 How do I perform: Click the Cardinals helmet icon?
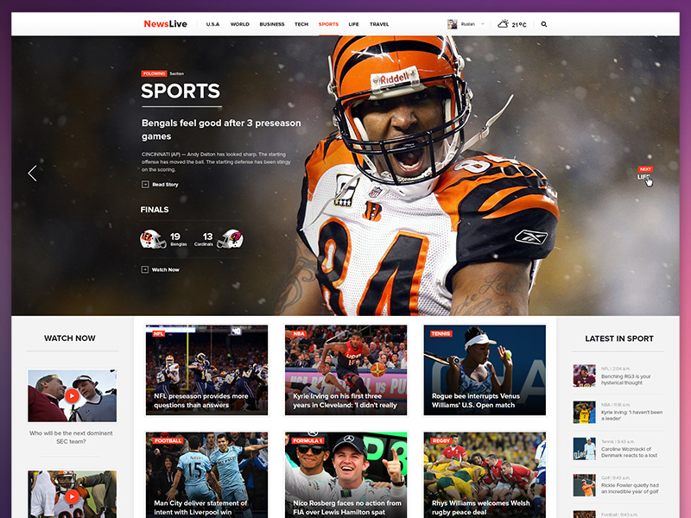pos(230,239)
